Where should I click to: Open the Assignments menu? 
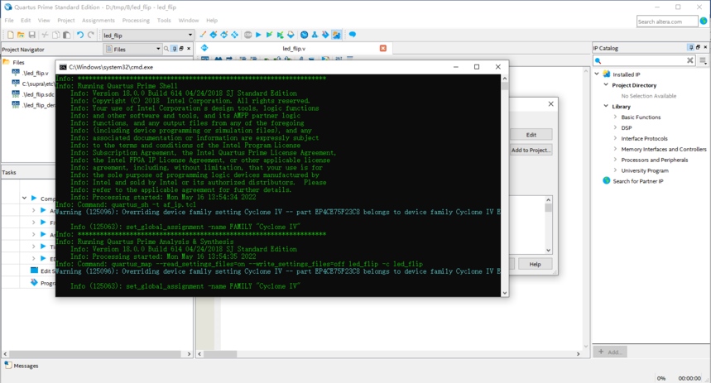(x=98, y=21)
